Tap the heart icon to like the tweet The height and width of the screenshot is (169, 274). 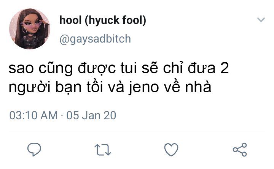point(171,150)
